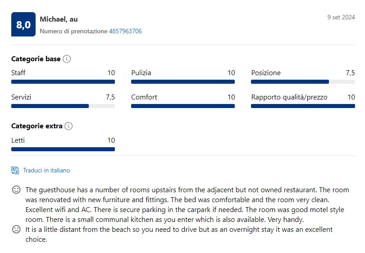Click the review date 9 set 2024
The image size is (365, 253).
[x=341, y=17]
